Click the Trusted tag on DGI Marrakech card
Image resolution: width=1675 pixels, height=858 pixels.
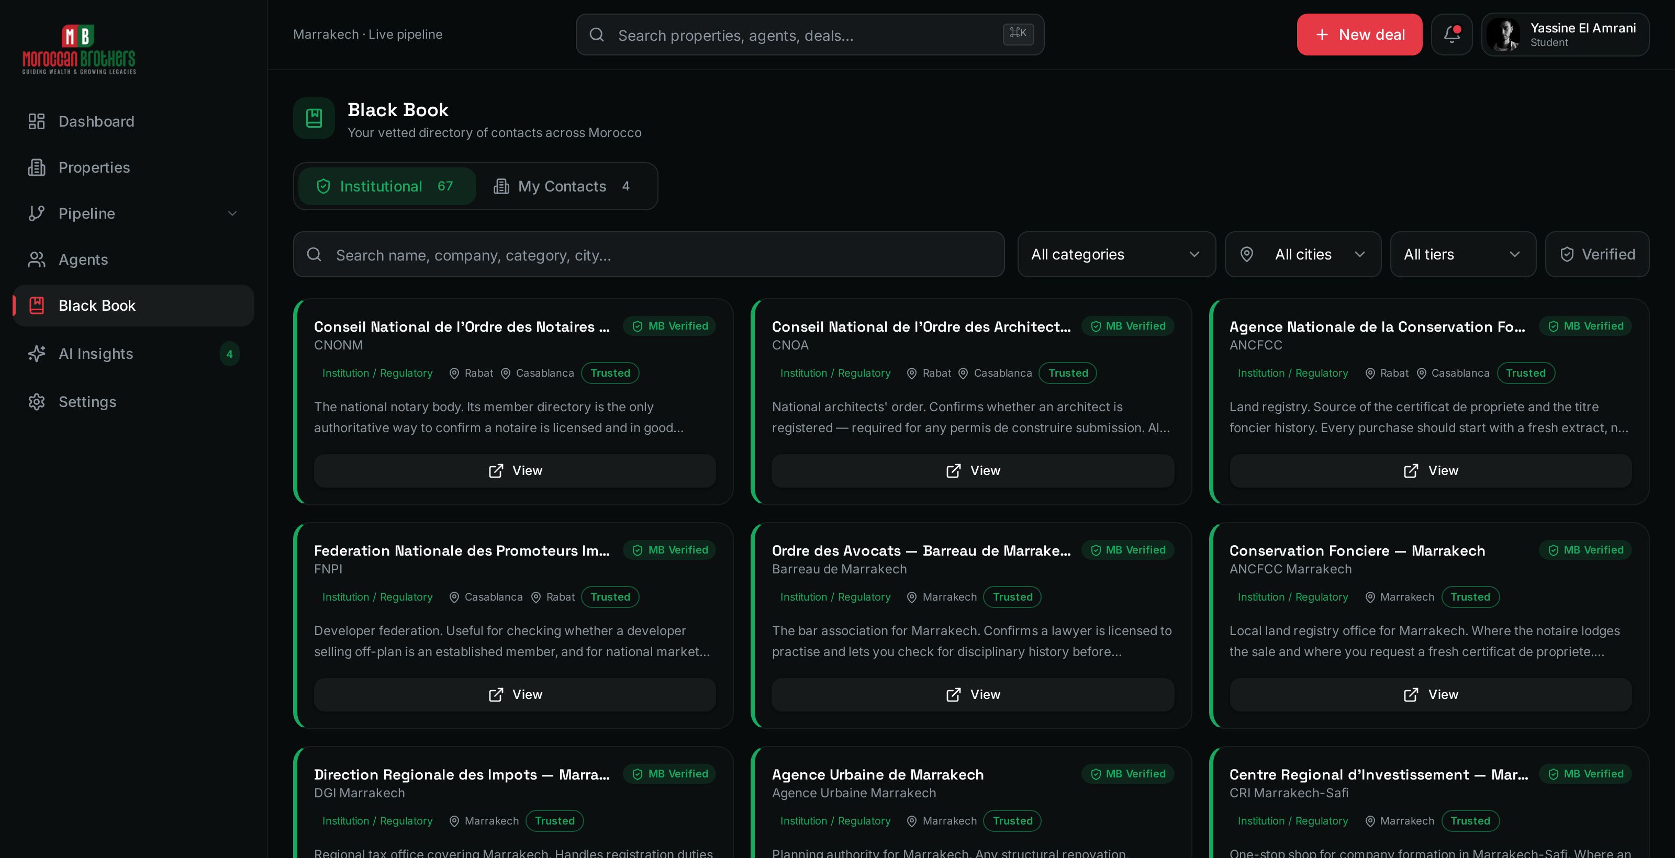(555, 821)
